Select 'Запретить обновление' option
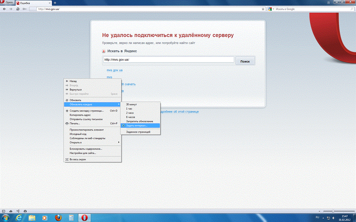This screenshot has width=356, height=222. click(139, 121)
